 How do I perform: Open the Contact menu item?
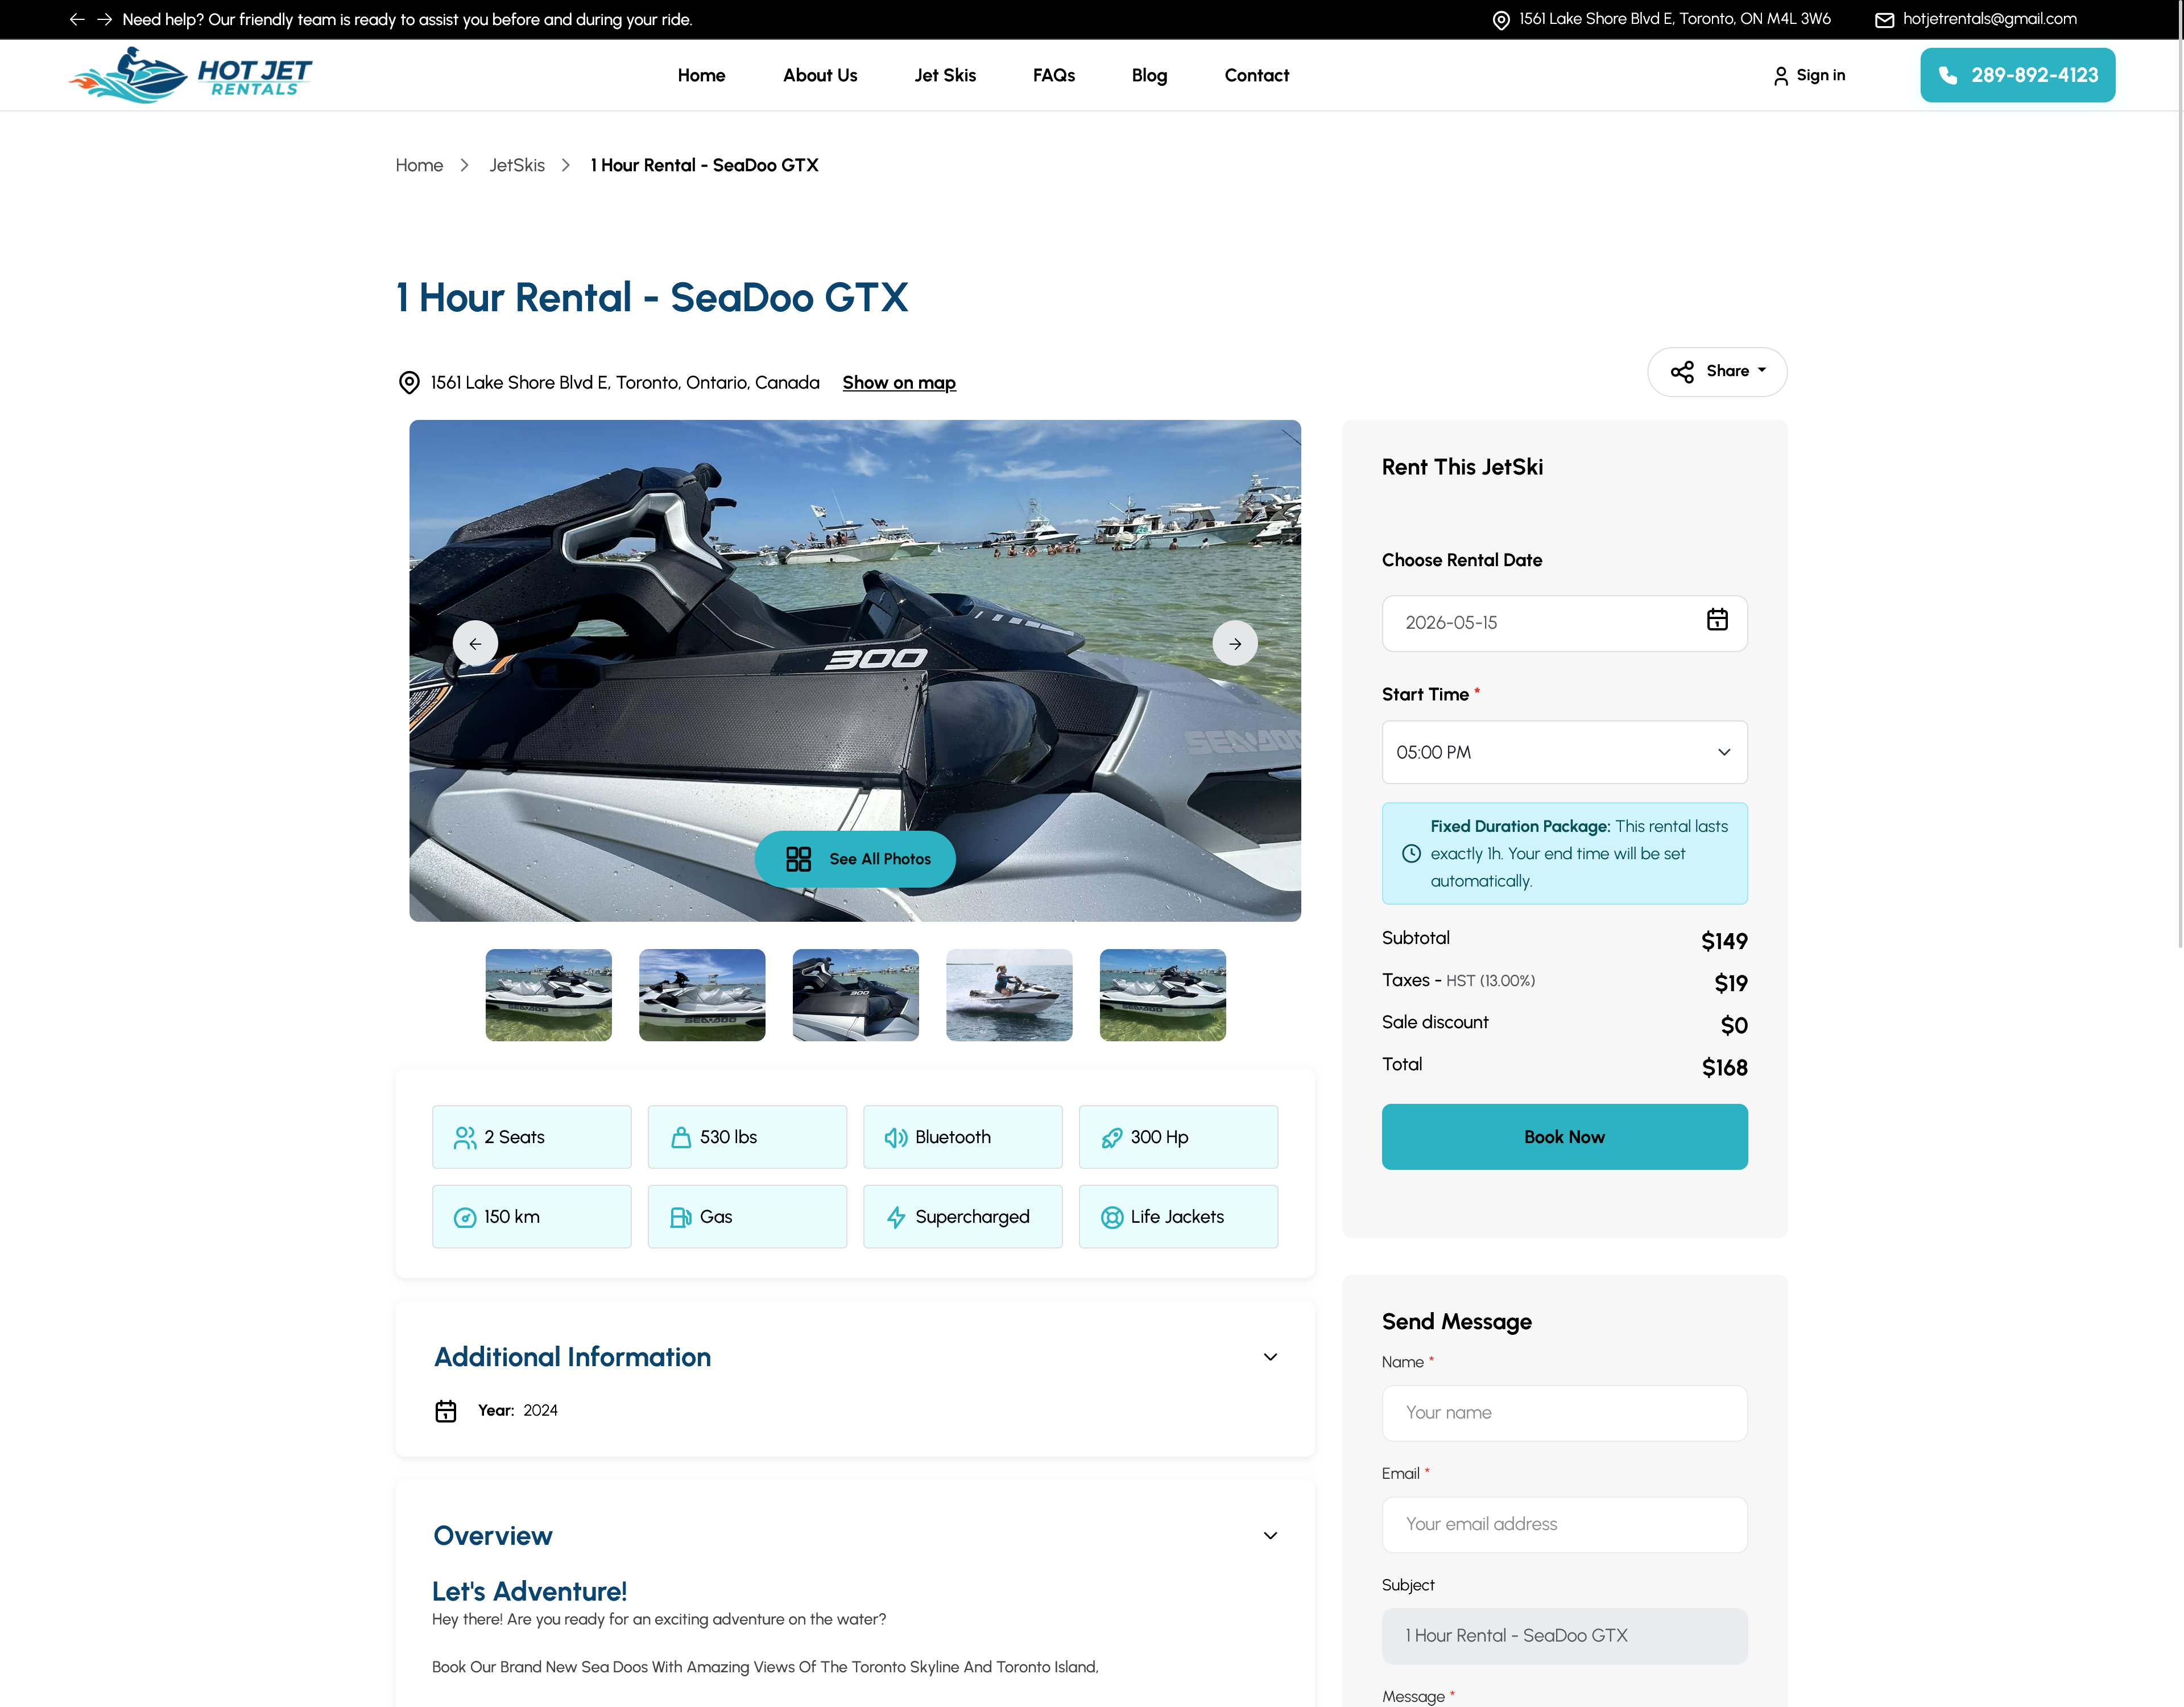[1256, 75]
